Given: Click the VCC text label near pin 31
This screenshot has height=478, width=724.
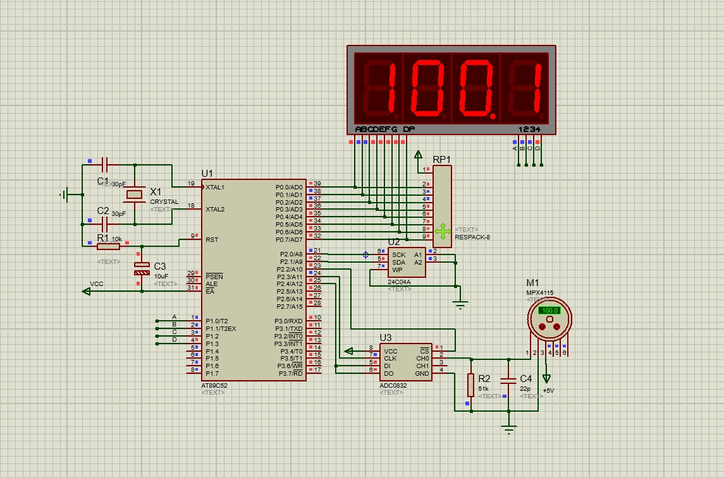Looking at the screenshot, I should tap(97, 284).
